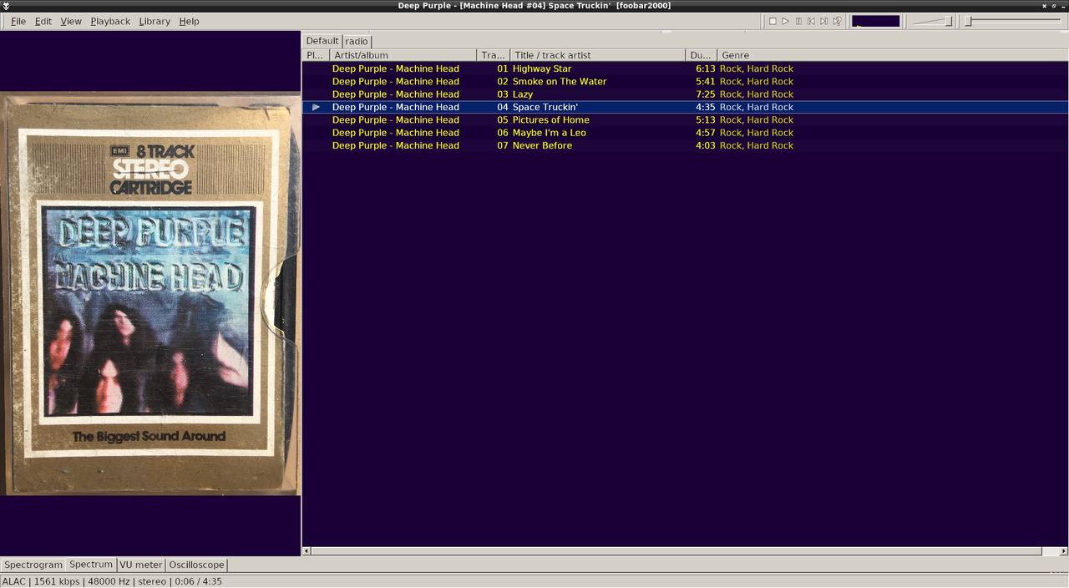This screenshot has height=588, width=1069.
Task: Skip to next track icon
Action: click(x=823, y=21)
